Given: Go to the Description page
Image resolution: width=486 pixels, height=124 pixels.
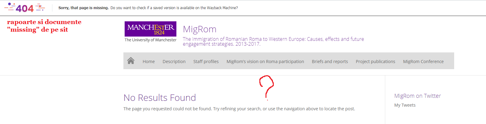Looking at the screenshot, I should tap(174, 62).
